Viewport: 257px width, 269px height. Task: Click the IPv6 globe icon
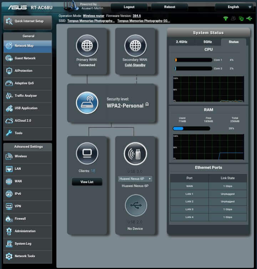click(9, 194)
